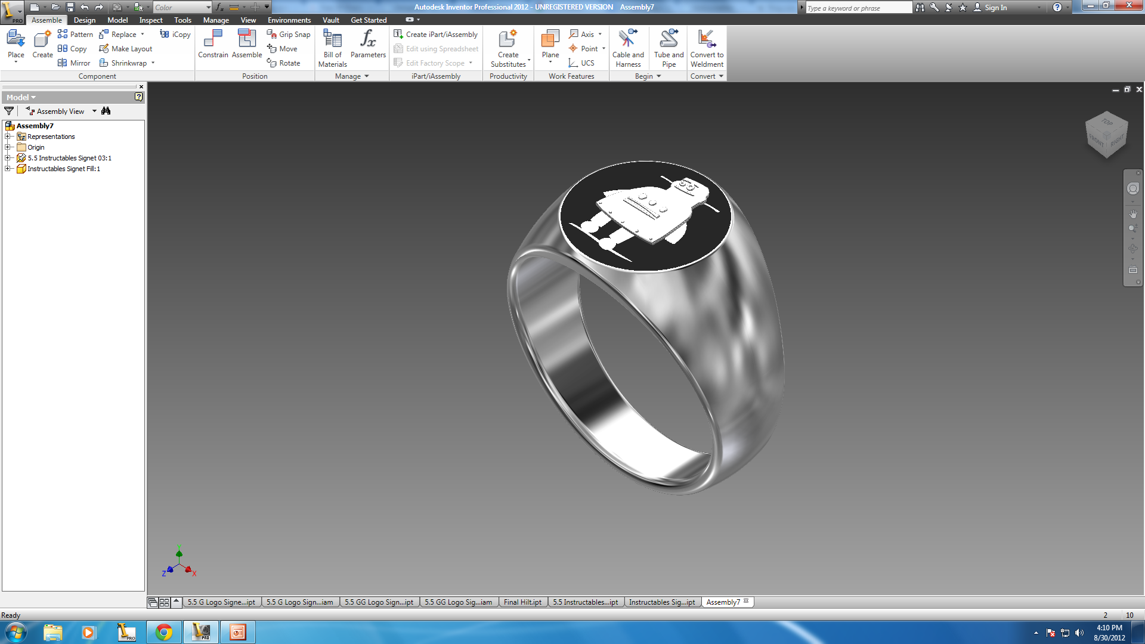Image resolution: width=1145 pixels, height=644 pixels.
Task: Click the navigation wheel icon
Action: click(1133, 188)
